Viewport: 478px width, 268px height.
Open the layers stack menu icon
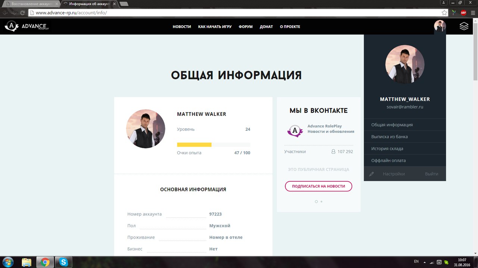click(x=464, y=26)
